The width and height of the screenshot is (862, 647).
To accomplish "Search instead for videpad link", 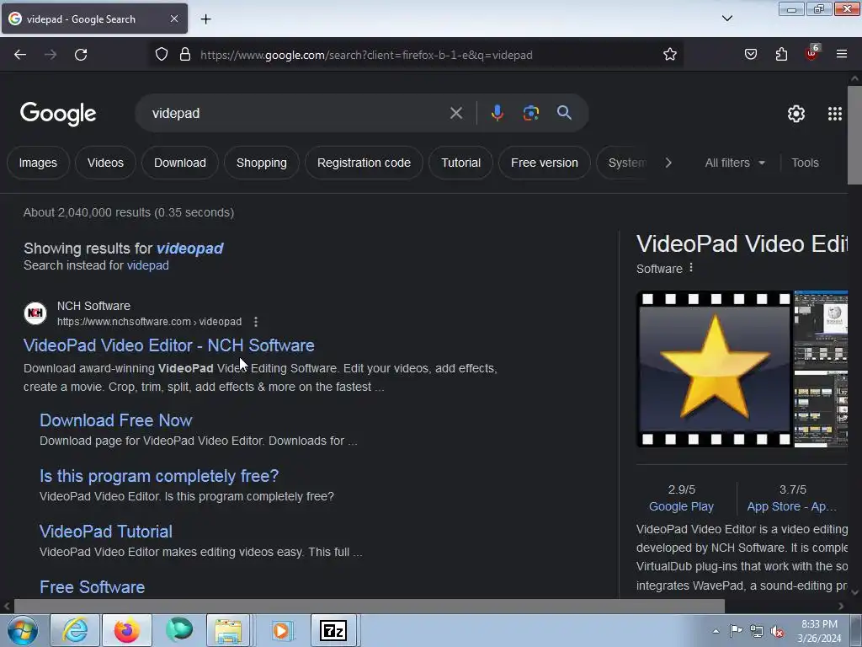I will click(148, 265).
